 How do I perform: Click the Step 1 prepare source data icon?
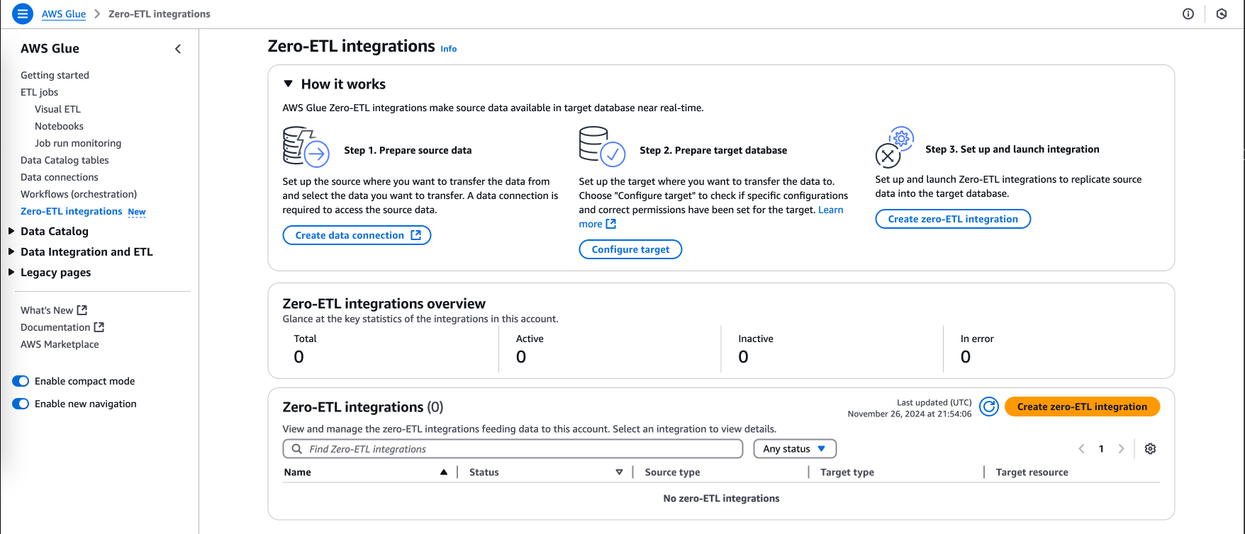coord(306,146)
